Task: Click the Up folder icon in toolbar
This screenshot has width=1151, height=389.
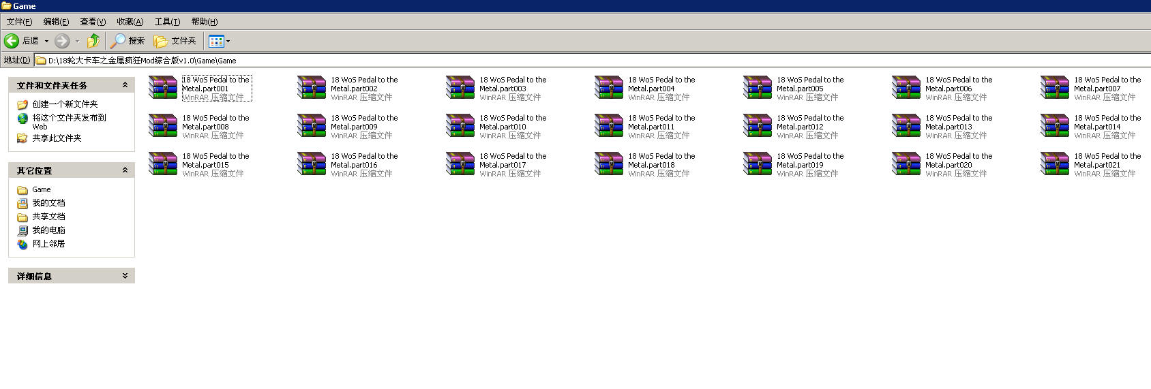Action: coord(93,41)
